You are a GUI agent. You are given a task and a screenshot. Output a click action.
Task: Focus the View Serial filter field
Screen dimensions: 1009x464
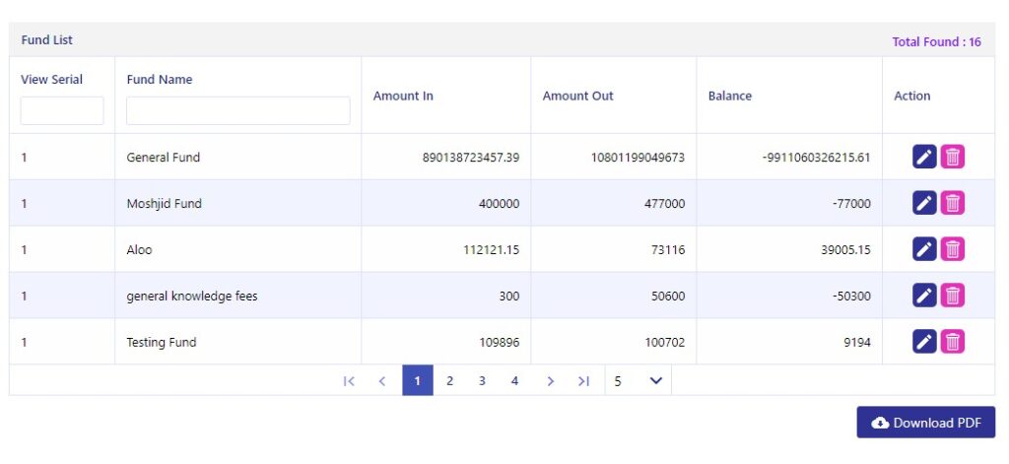pos(62,110)
